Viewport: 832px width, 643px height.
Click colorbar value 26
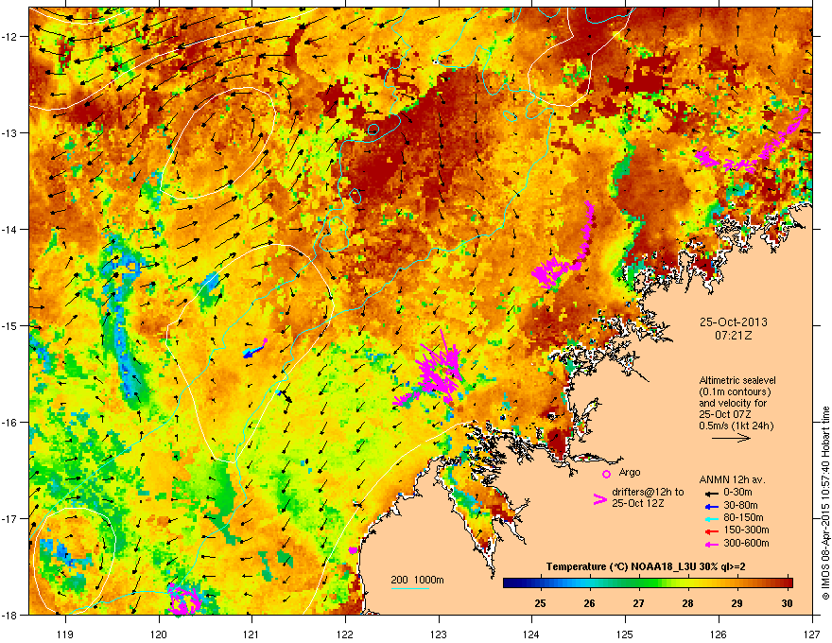(590, 603)
